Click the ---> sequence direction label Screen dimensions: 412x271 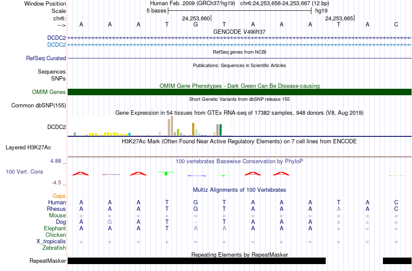[x=61, y=25]
